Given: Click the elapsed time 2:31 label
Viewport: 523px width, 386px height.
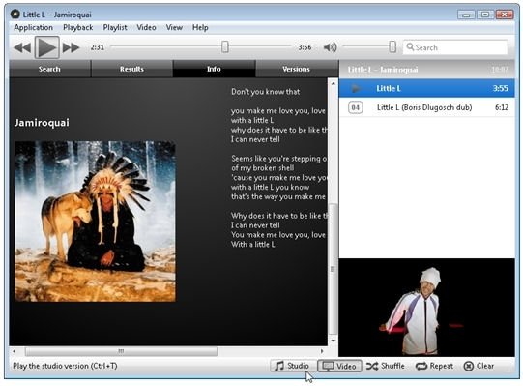Looking at the screenshot, I should tap(97, 47).
